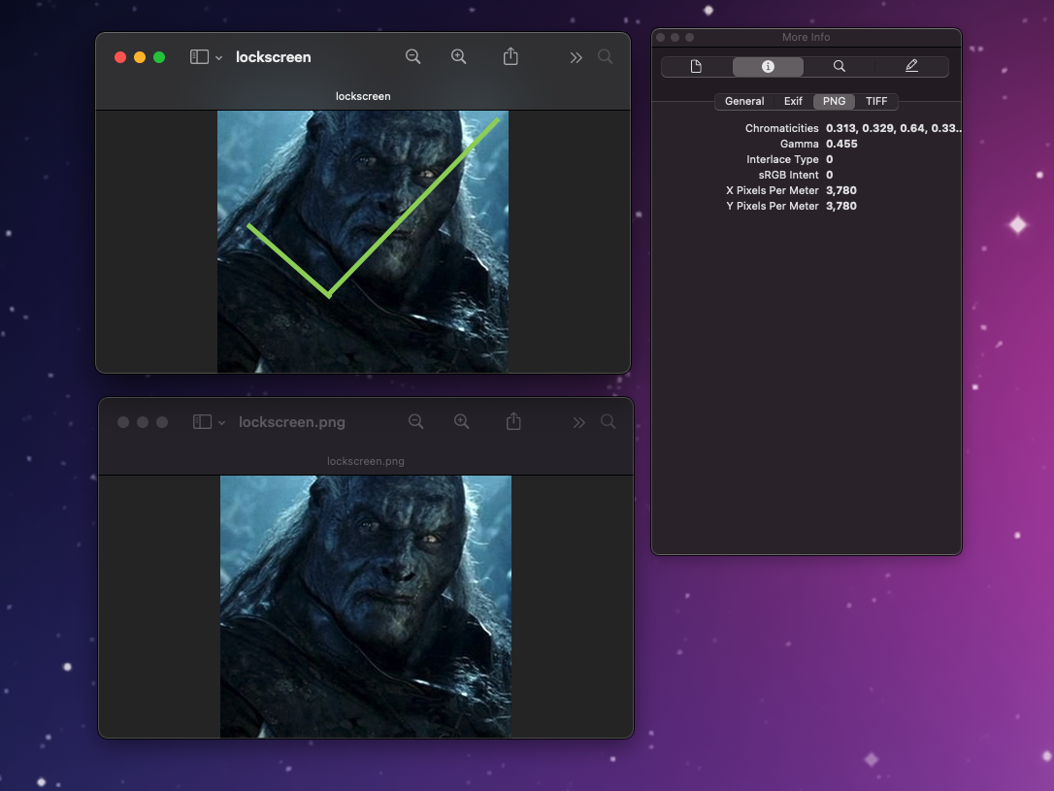Switch to the TIFF tab
1054x791 pixels.
point(876,102)
